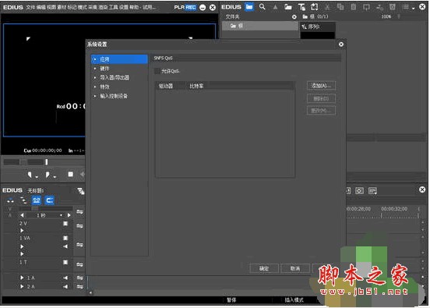Screen dimensions: 430x308
Task: Click the add title T icon in bin
Action: [x=301, y=7]
